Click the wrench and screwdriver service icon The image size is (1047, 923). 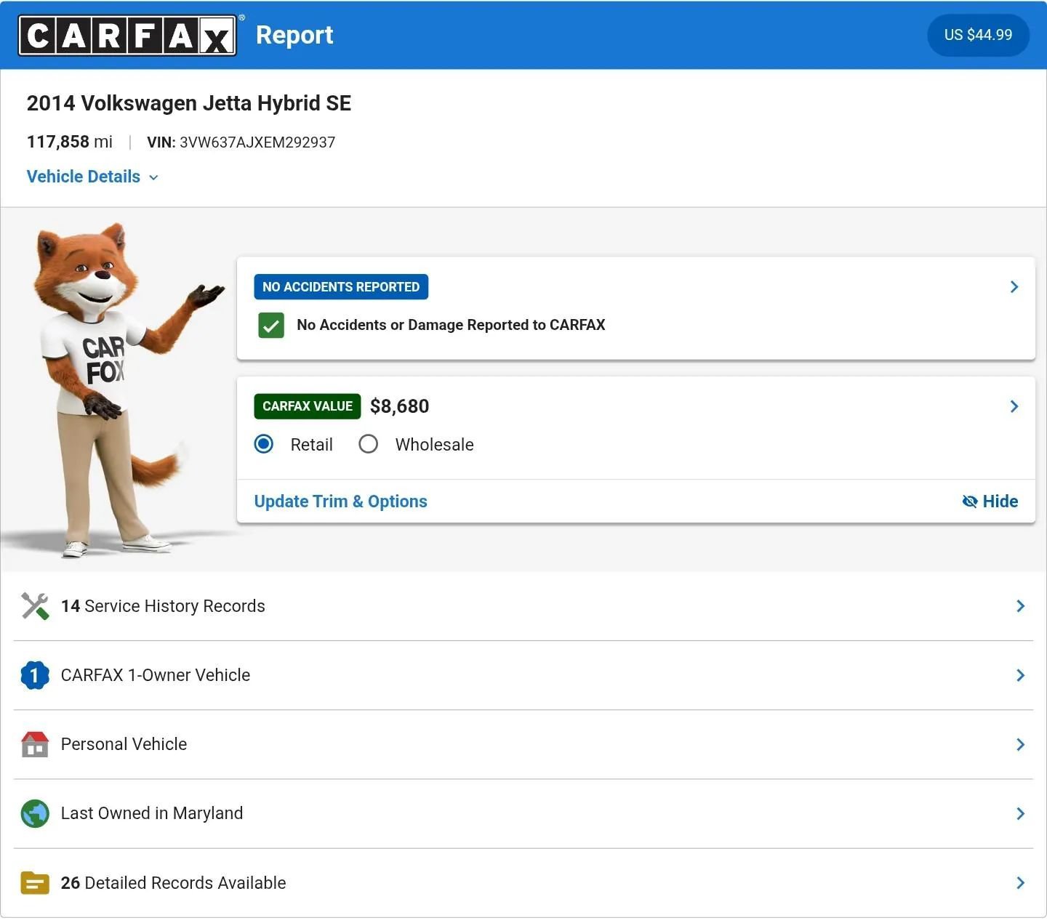35,606
